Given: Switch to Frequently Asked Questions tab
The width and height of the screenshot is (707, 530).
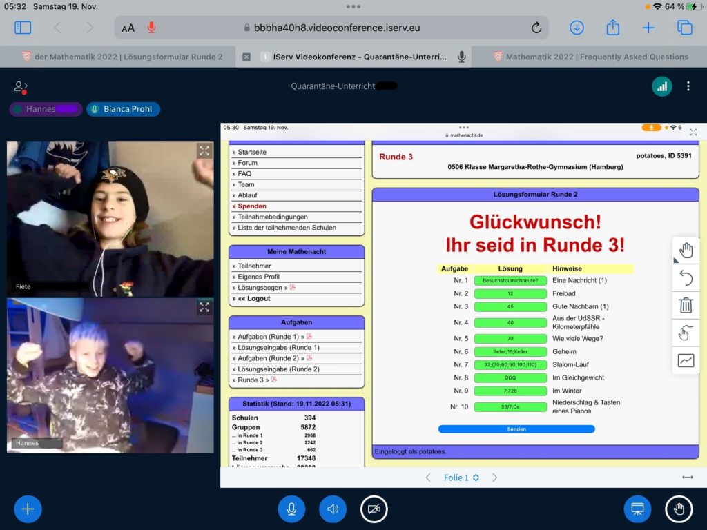Looking at the screenshot, I should point(591,57).
